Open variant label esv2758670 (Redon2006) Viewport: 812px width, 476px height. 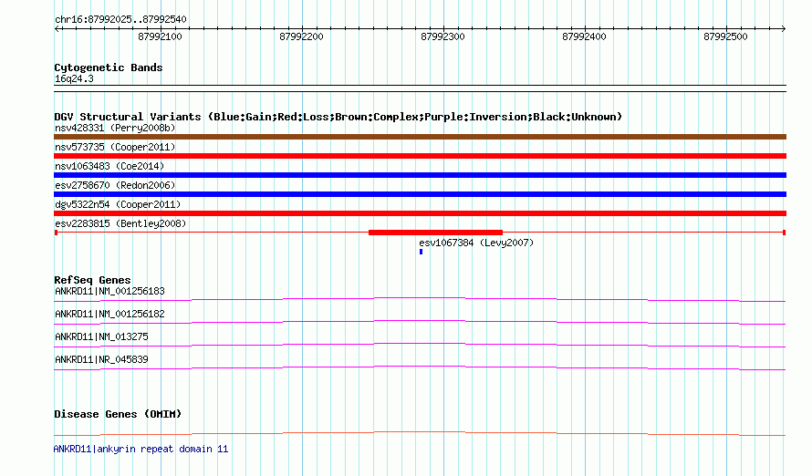[115, 185]
